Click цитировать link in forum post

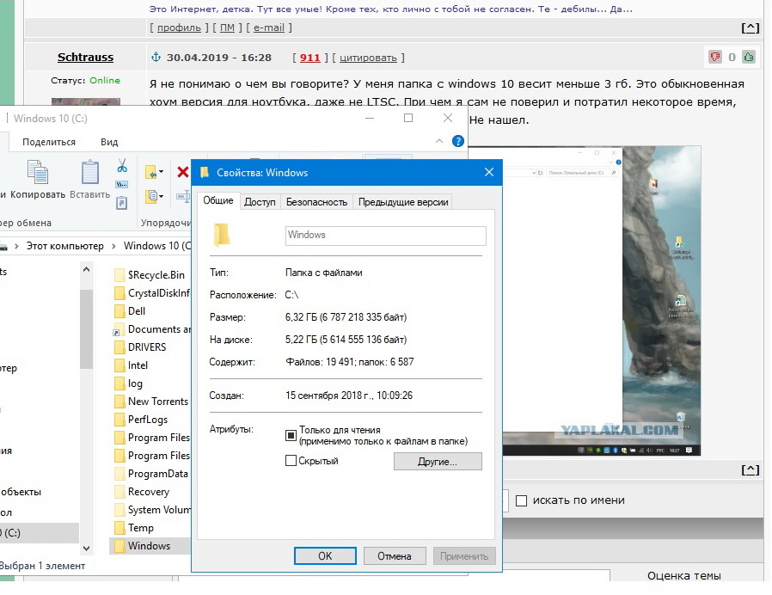pos(368,58)
